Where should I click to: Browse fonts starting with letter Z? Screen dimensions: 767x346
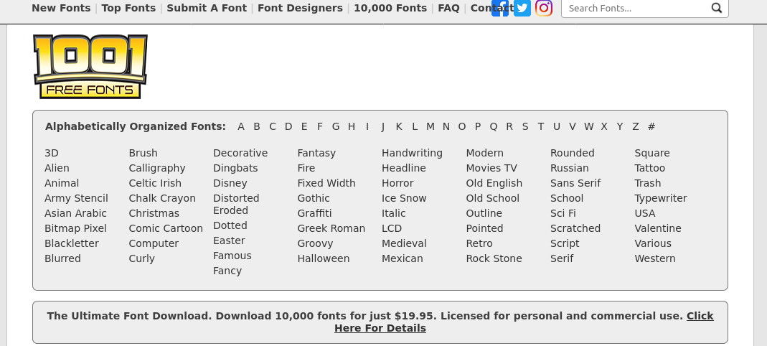(x=636, y=127)
